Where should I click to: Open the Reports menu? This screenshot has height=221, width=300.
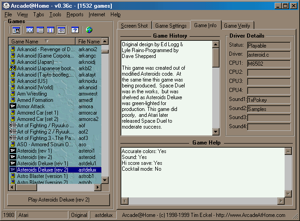pyautogui.click(x=75, y=14)
